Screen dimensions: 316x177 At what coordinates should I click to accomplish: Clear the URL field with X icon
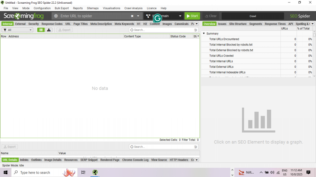point(132,16)
